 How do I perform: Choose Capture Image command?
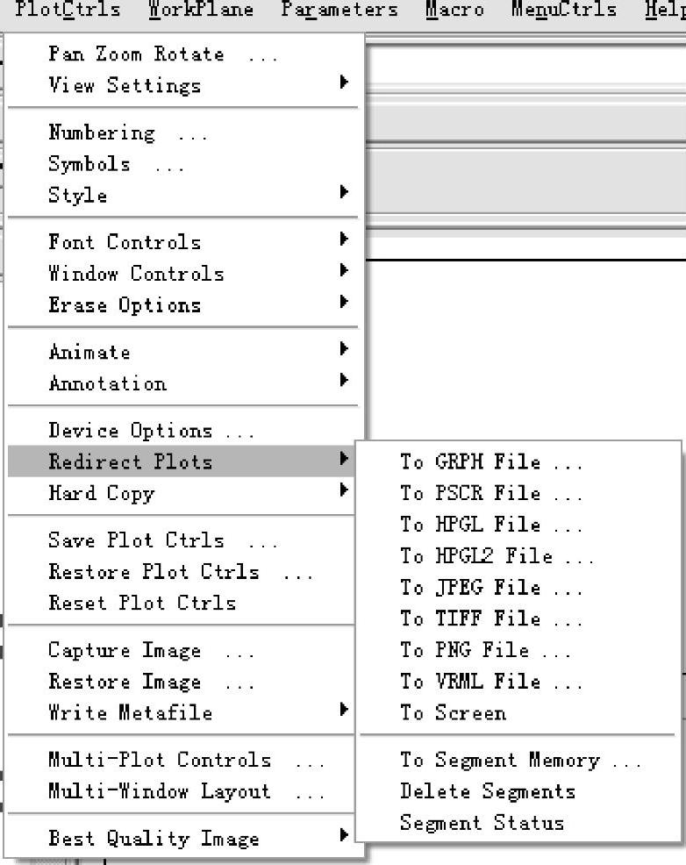pos(182,650)
